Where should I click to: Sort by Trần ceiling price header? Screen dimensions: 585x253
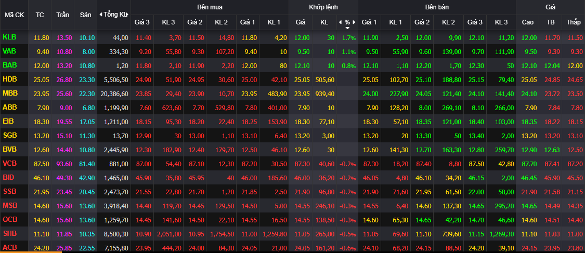[63, 15]
